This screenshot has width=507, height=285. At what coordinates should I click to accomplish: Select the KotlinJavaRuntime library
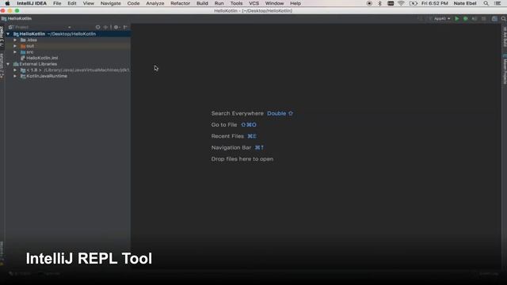[x=44, y=76]
